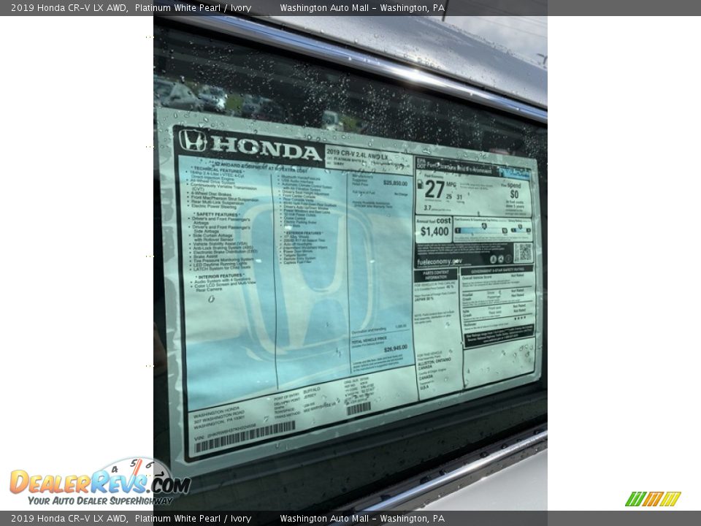The width and height of the screenshot is (701, 526).
Task: Click the green and yellow striped logo
Action: coord(653,499)
